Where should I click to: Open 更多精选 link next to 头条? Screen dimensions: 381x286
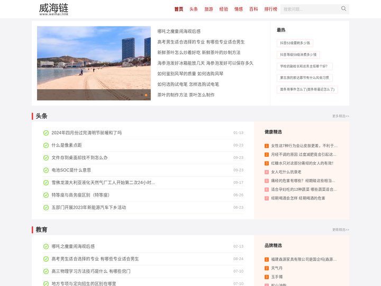coord(341,116)
